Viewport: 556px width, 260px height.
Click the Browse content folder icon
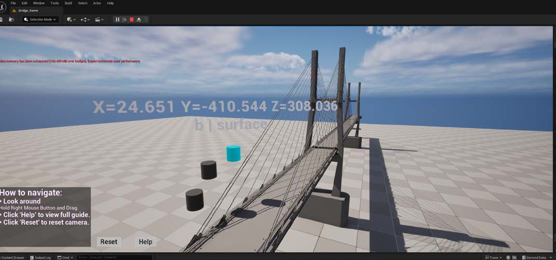click(11, 20)
